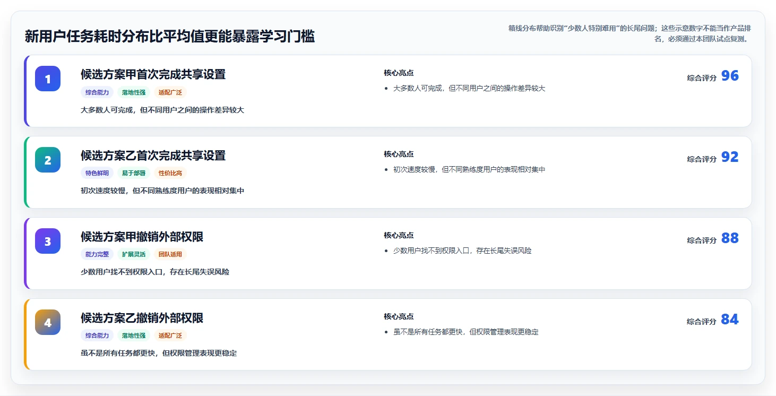Select the 适配广泛 tag in the rank 4 card
Screen dimensions: 776x396
170,335
